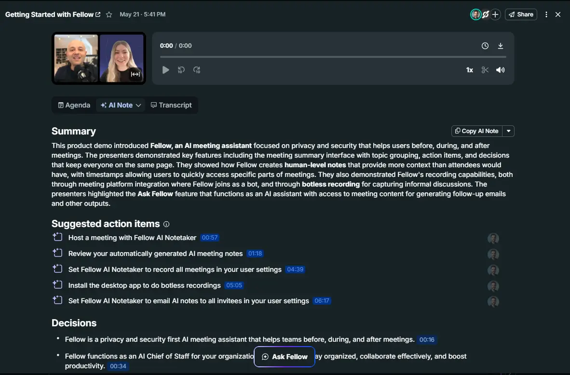
Task: Add 'Review your automatically generated' action item
Action: (x=57, y=253)
